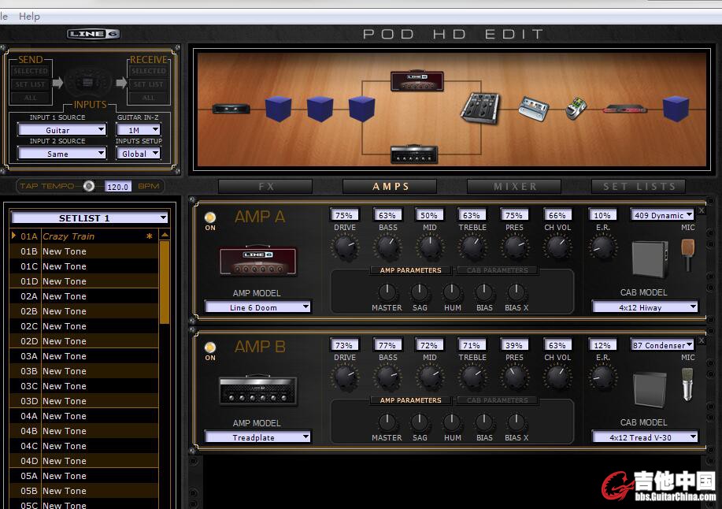Click the Send Selected button

(x=31, y=72)
